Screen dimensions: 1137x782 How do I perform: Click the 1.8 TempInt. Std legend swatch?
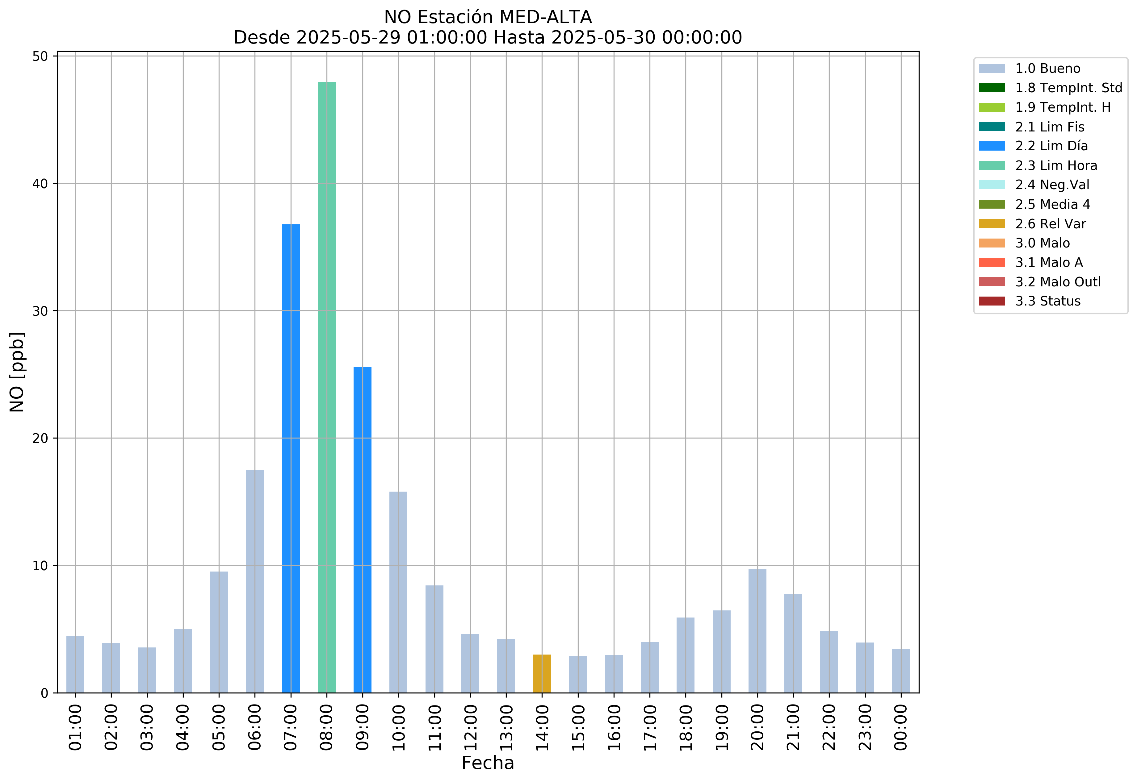(991, 88)
